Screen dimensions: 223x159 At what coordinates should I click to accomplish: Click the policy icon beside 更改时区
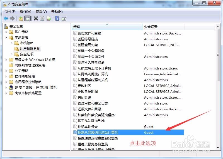point(75,86)
